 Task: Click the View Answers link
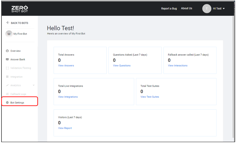pos(66,66)
